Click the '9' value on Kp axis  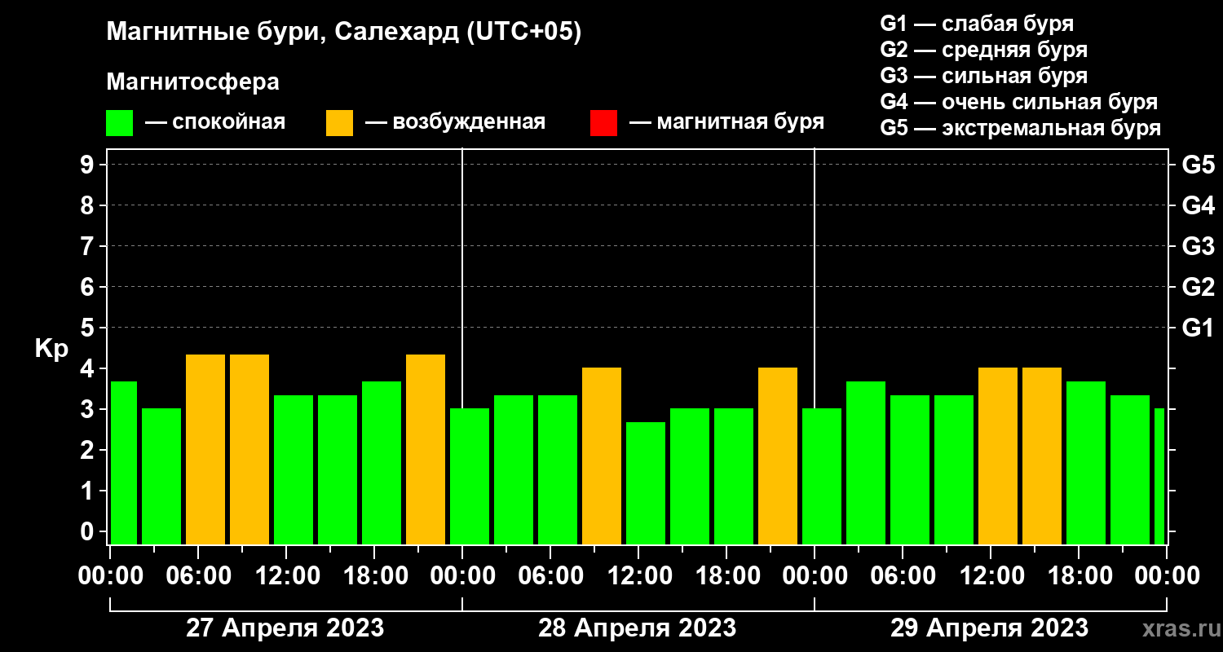88,165
